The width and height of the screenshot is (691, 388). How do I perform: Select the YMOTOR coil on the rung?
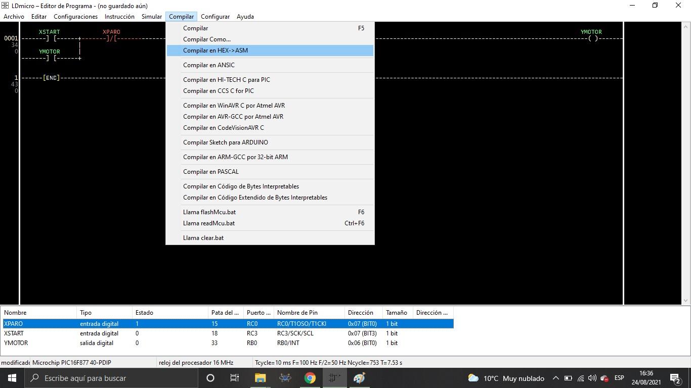point(592,38)
